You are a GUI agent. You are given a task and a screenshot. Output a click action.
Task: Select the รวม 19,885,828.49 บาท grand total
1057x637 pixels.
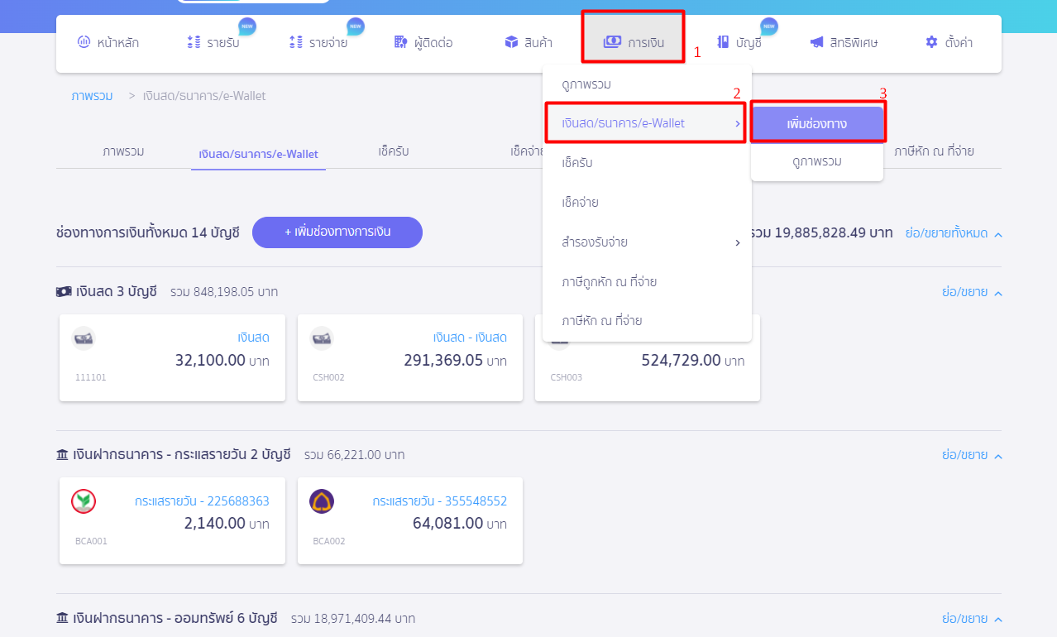point(822,233)
